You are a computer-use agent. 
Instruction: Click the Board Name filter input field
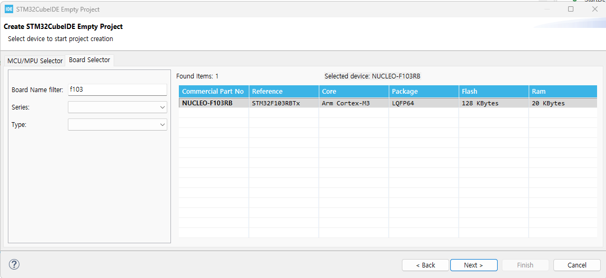coord(117,90)
